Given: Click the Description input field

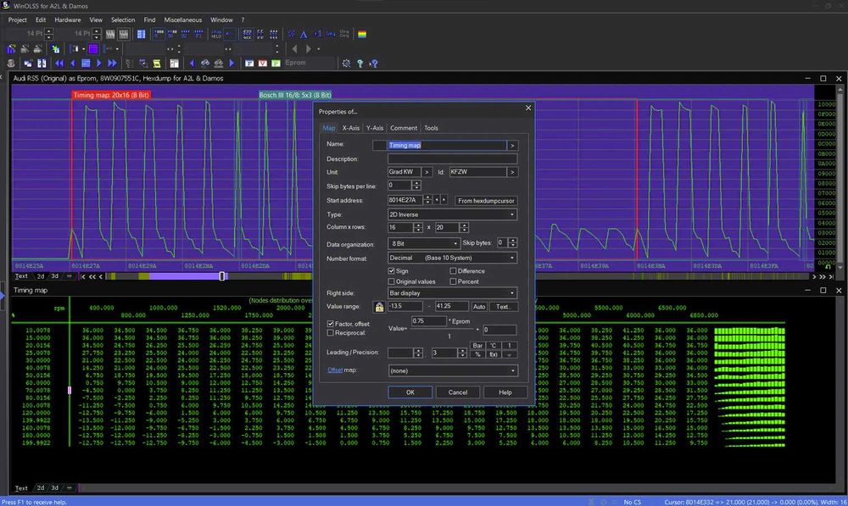Looking at the screenshot, I should (x=452, y=159).
